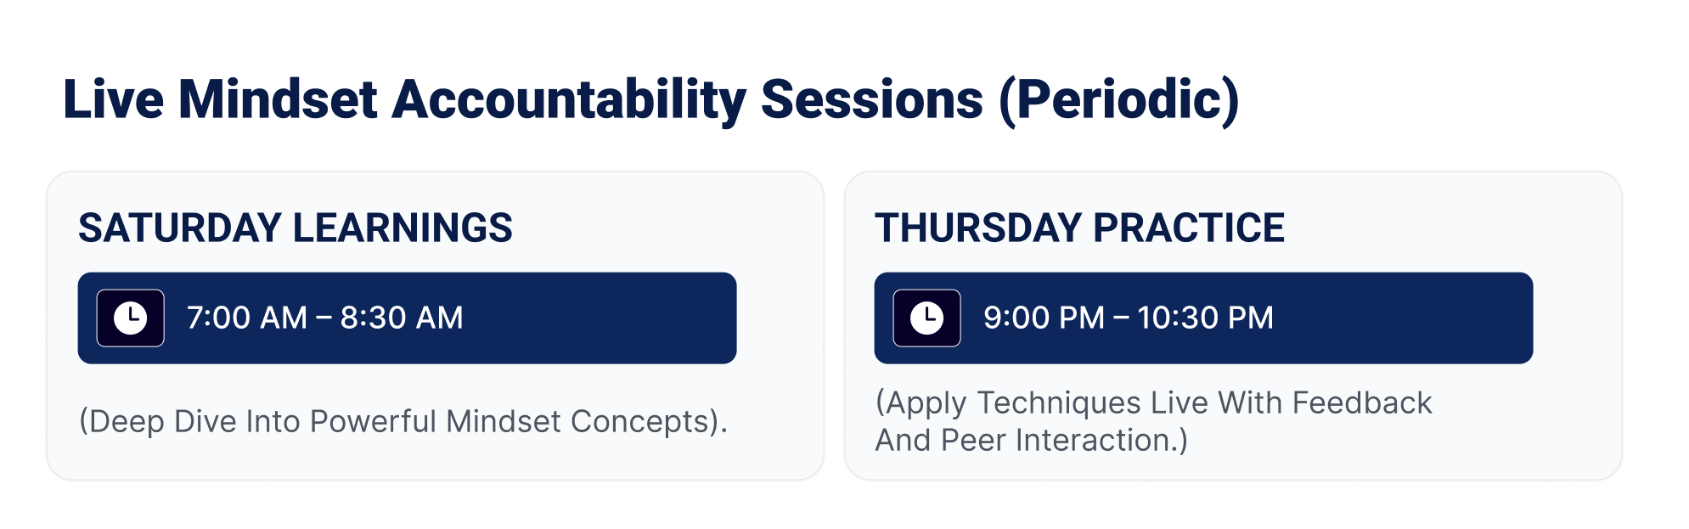
Task: Click the 7:00 AM start time
Action: 247,318
